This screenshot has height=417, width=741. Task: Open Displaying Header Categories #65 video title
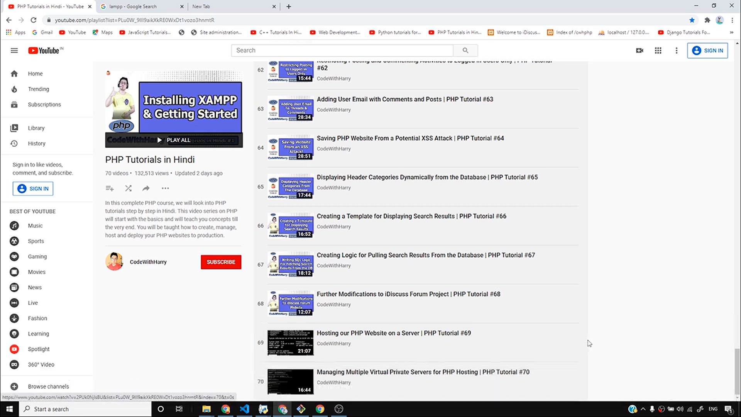[x=427, y=177]
